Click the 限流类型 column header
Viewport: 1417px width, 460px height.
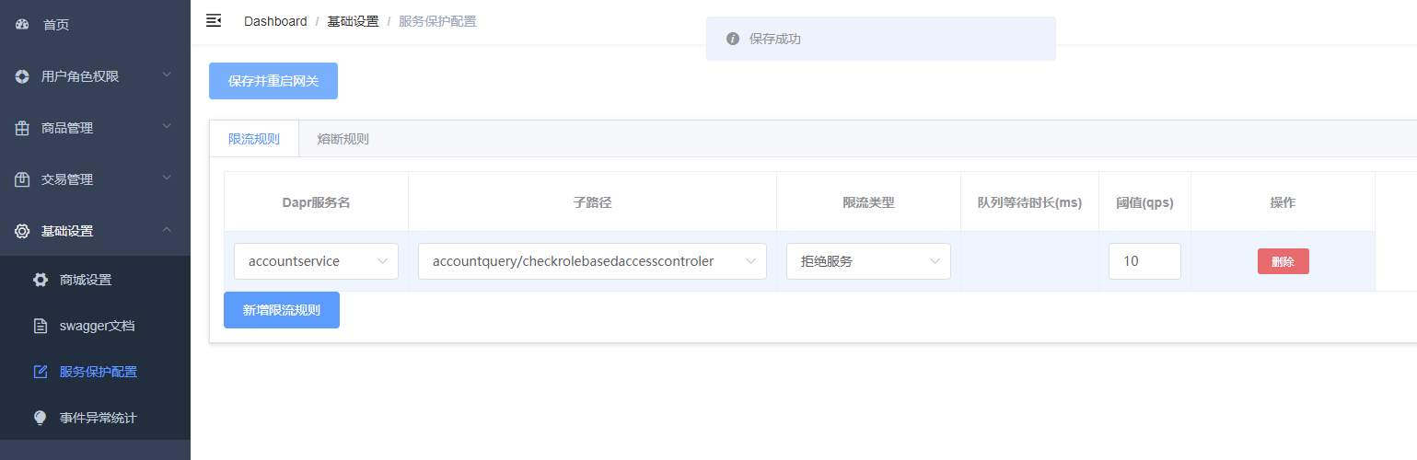tap(868, 202)
